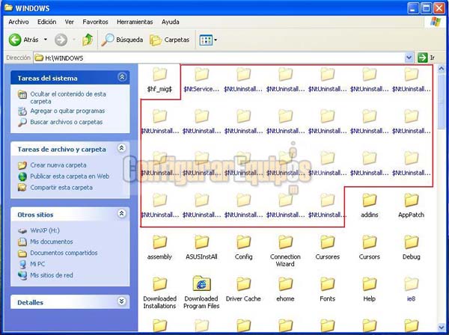Click the Ocultar el contenido icon

(x=22, y=94)
